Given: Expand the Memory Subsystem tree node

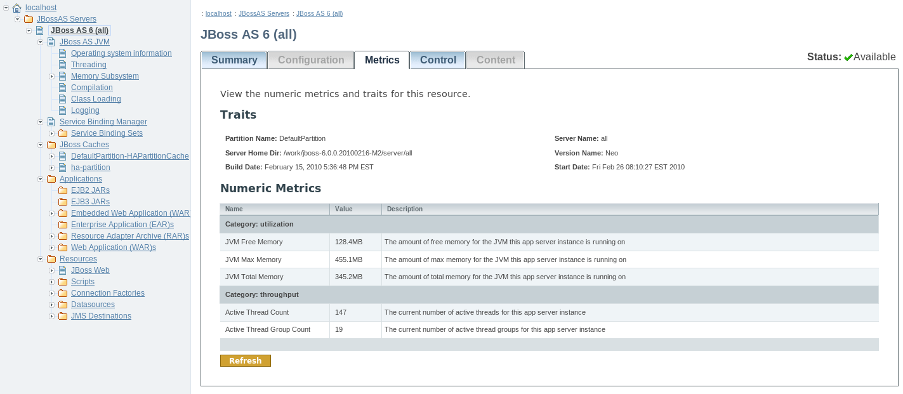Looking at the screenshot, I should (52, 76).
